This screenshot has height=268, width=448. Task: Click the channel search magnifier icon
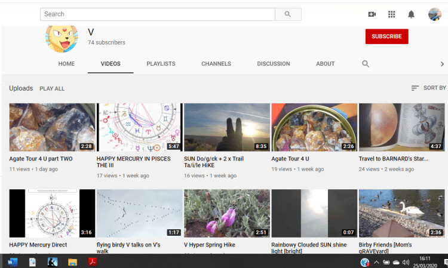click(366, 64)
